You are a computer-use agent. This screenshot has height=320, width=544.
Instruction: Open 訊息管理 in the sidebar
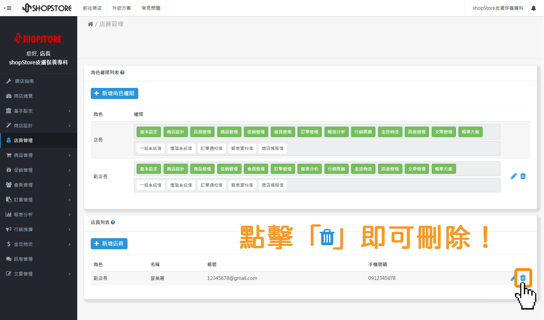click(x=38, y=259)
